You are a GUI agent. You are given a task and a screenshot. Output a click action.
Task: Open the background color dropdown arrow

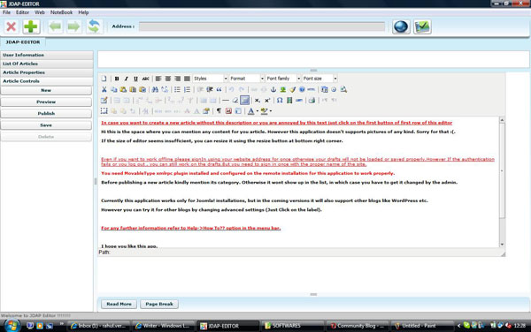point(271,110)
